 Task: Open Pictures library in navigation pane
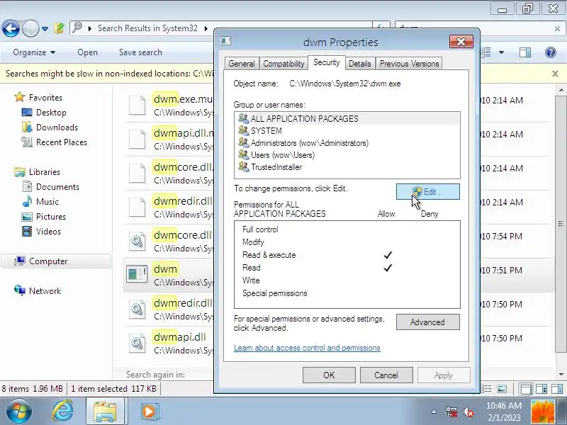point(50,217)
